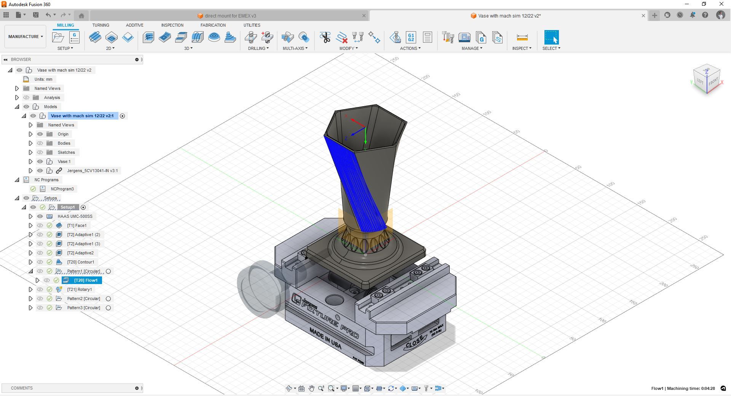Expand the Pattern3 [Circular] node
Image resolution: width=731 pixels, height=396 pixels.
(30, 308)
